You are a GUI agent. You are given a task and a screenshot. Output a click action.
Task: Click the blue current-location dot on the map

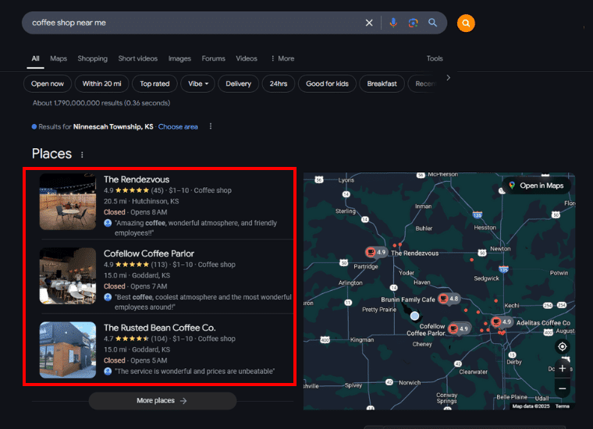[415, 316]
